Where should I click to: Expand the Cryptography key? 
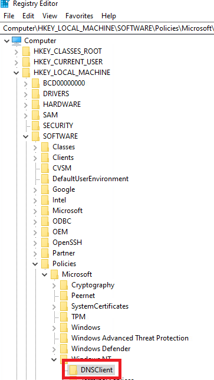54,286
